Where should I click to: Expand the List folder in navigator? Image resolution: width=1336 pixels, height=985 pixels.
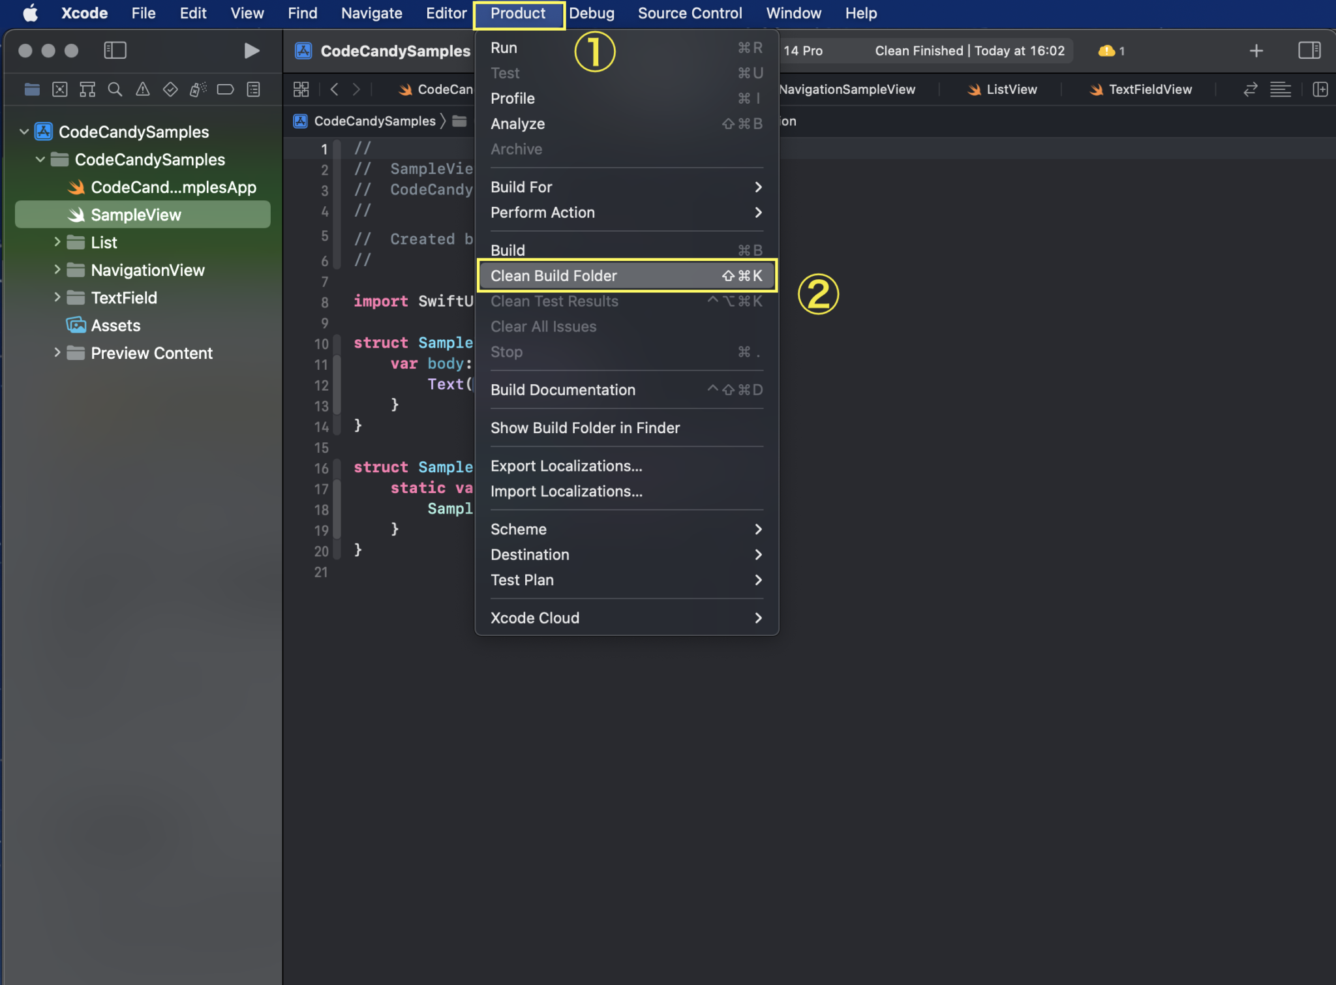(x=57, y=242)
